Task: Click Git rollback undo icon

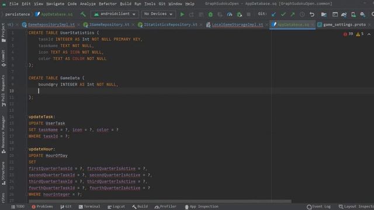Action: click(311, 15)
